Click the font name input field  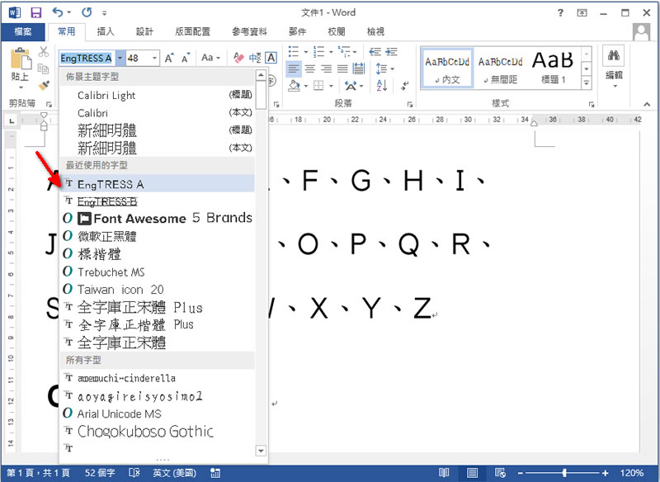point(87,58)
